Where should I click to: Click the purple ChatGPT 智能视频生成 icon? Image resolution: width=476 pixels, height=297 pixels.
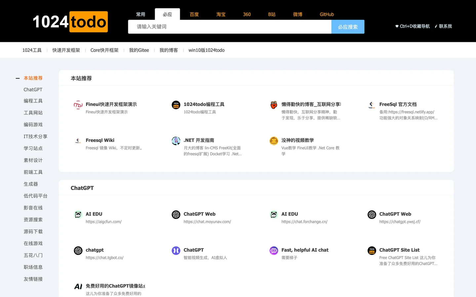click(176, 250)
